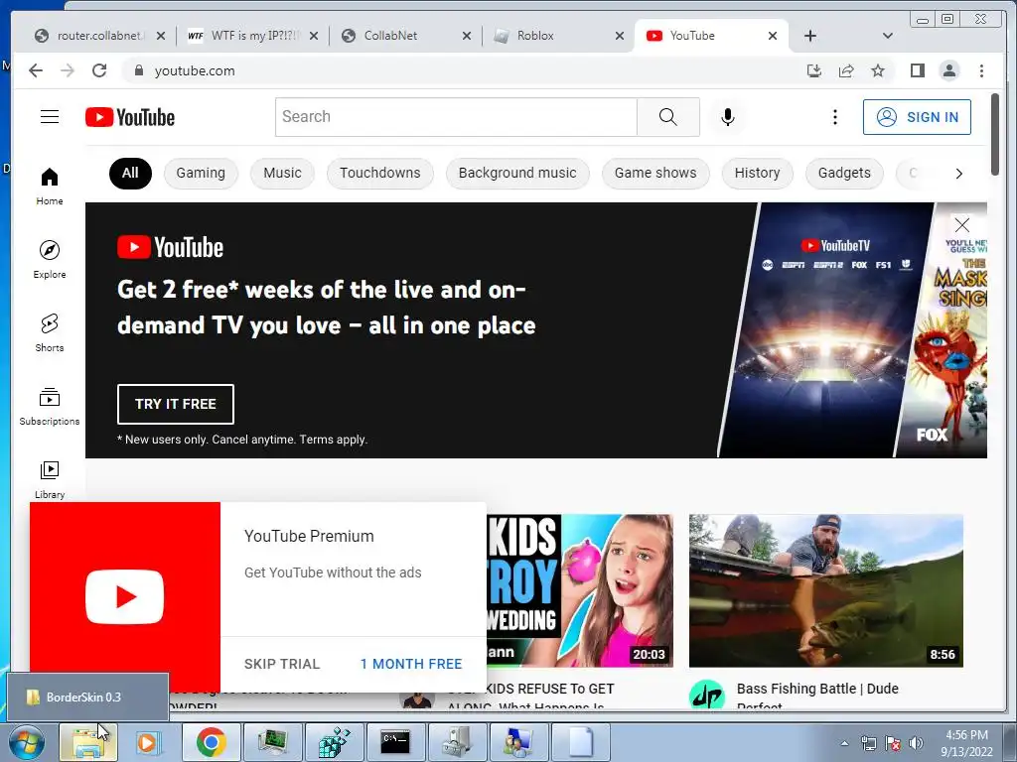Viewport: 1017px width, 762px height.
Task: Expand the tab search dropdown
Action: coord(888,36)
